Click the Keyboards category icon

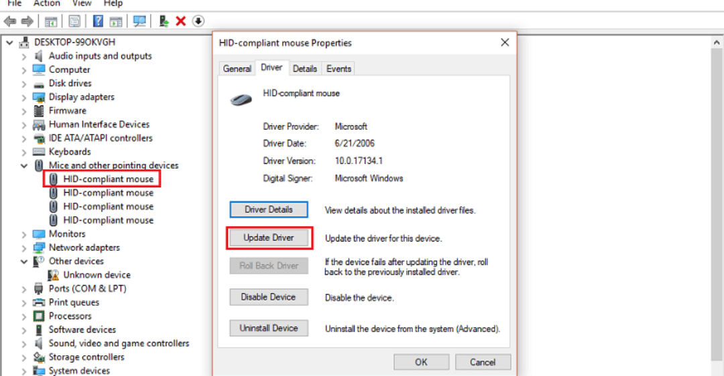point(39,152)
